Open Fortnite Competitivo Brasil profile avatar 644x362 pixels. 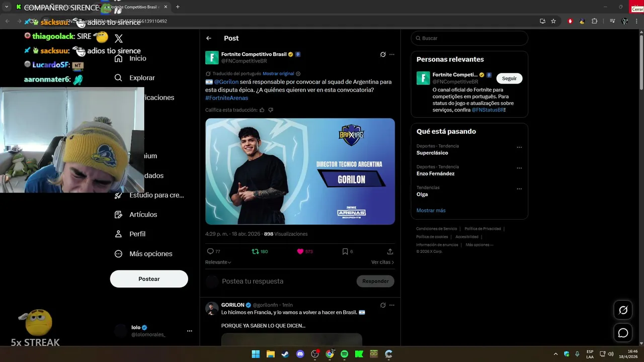coord(212,57)
